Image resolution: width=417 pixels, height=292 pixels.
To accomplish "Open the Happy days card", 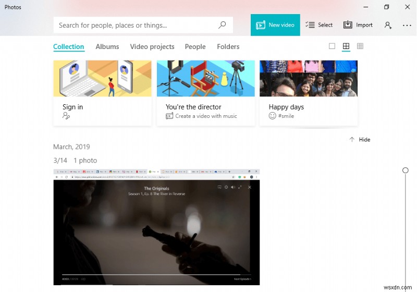I will 309,93.
